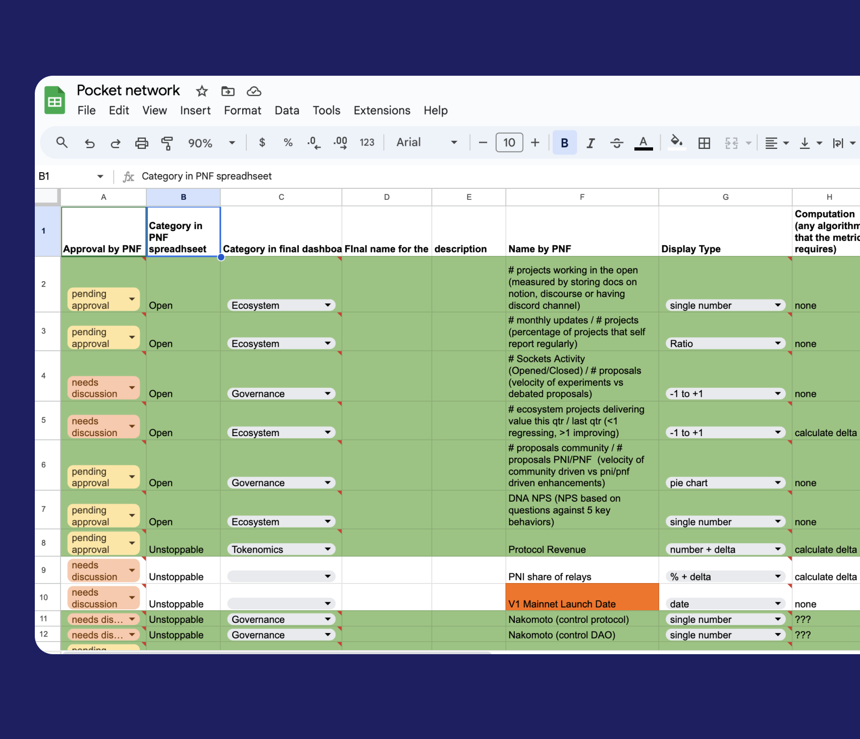Open the text color picker
The height and width of the screenshot is (739, 860).
[x=643, y=143]
